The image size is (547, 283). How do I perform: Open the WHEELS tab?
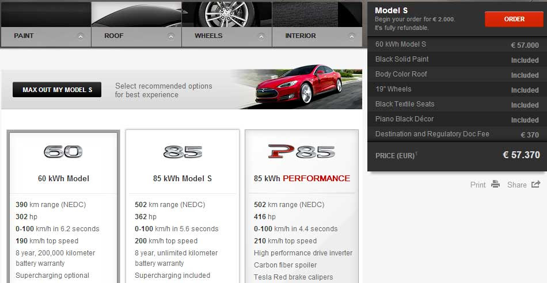click(227, 36)
